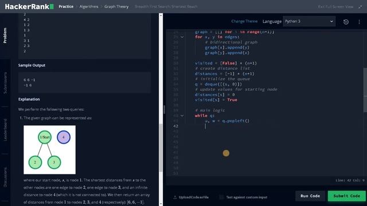
Task: Click the HackerRank logo
Action: pyautogui.click(x=29, y=6)
